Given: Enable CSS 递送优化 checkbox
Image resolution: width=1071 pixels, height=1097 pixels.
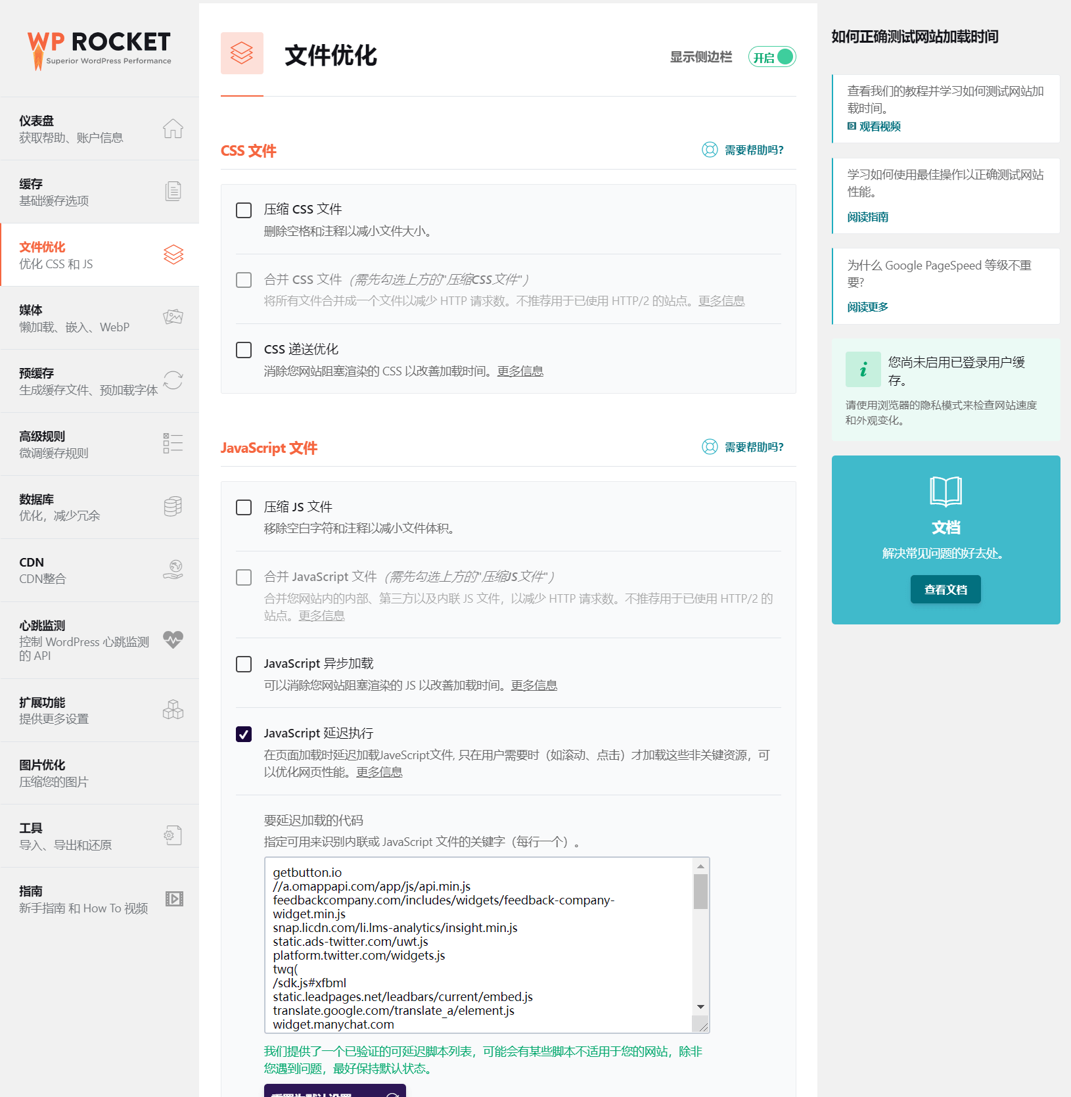Looking at the screenshot, I should (x=244, y=350).
